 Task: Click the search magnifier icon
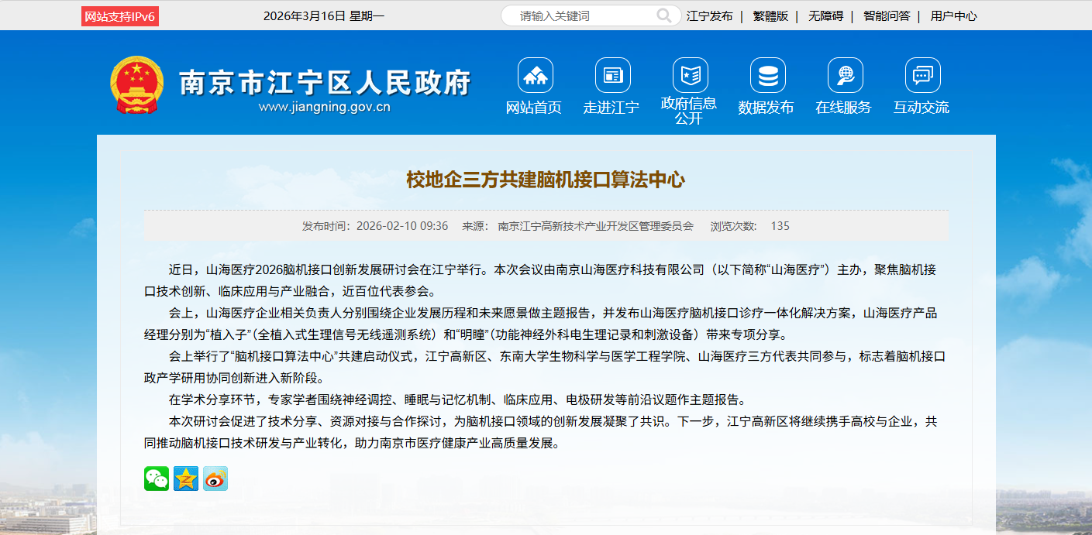click(663, 15)
